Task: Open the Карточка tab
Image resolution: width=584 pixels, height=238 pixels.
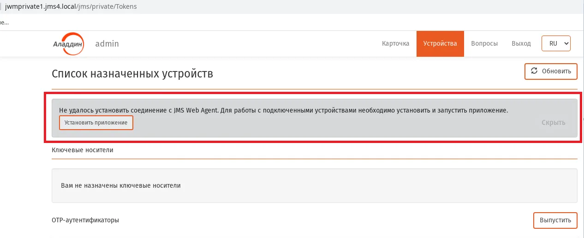Action: (x=396, y=44)
